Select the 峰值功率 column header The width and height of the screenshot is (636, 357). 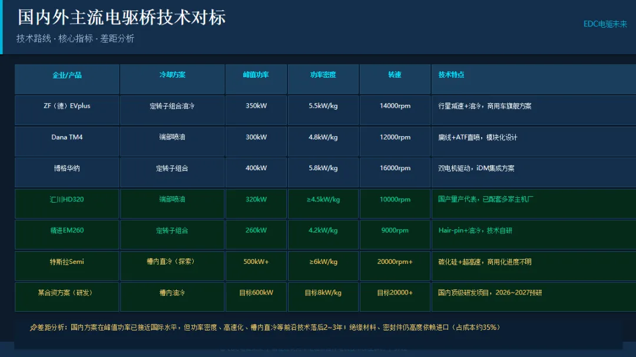pyautogui.click(x=256, y=79)
